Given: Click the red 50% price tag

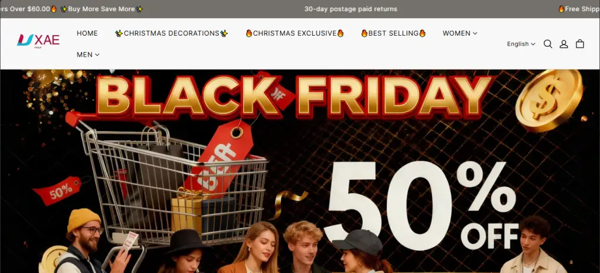Looking at the screenshot, I should point(57,190).
